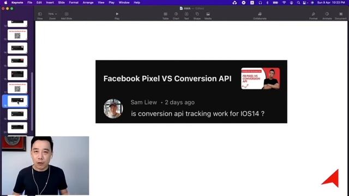Open the Slide menu
Viewport: 349px width, 196px height.
[x=61, y=3]
